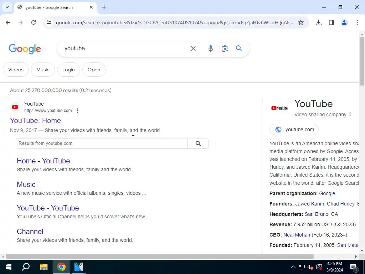Open the notification center icon
This screenshot has height=274, width=365.
[354, 267]
